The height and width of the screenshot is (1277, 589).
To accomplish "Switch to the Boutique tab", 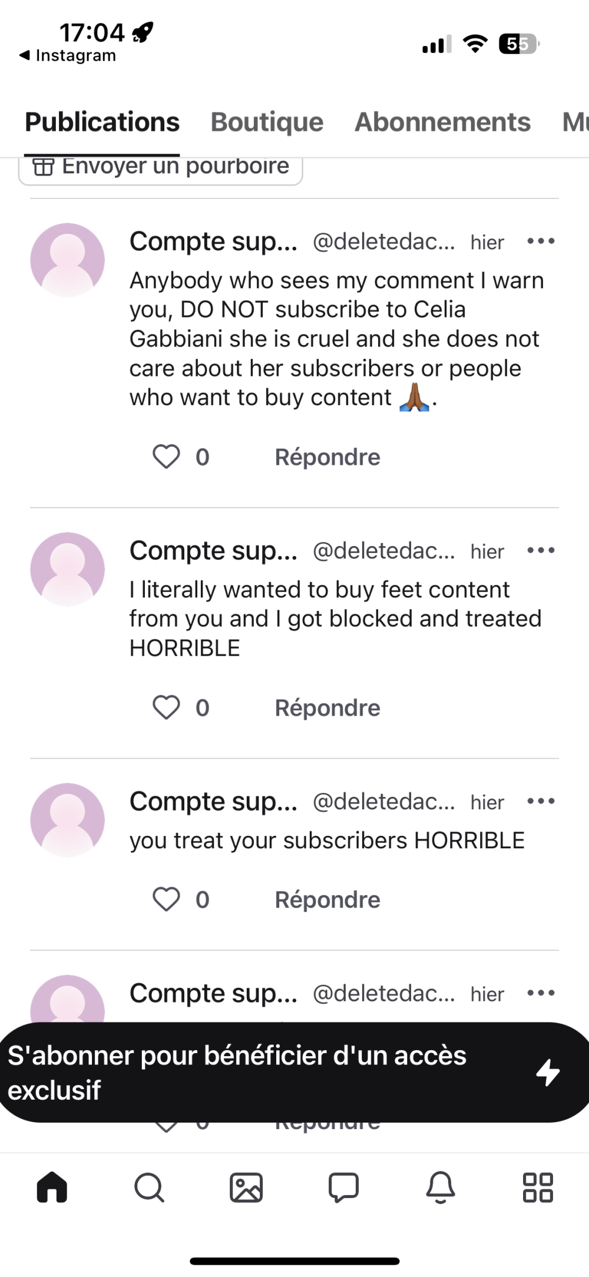I will click(267, 122).
